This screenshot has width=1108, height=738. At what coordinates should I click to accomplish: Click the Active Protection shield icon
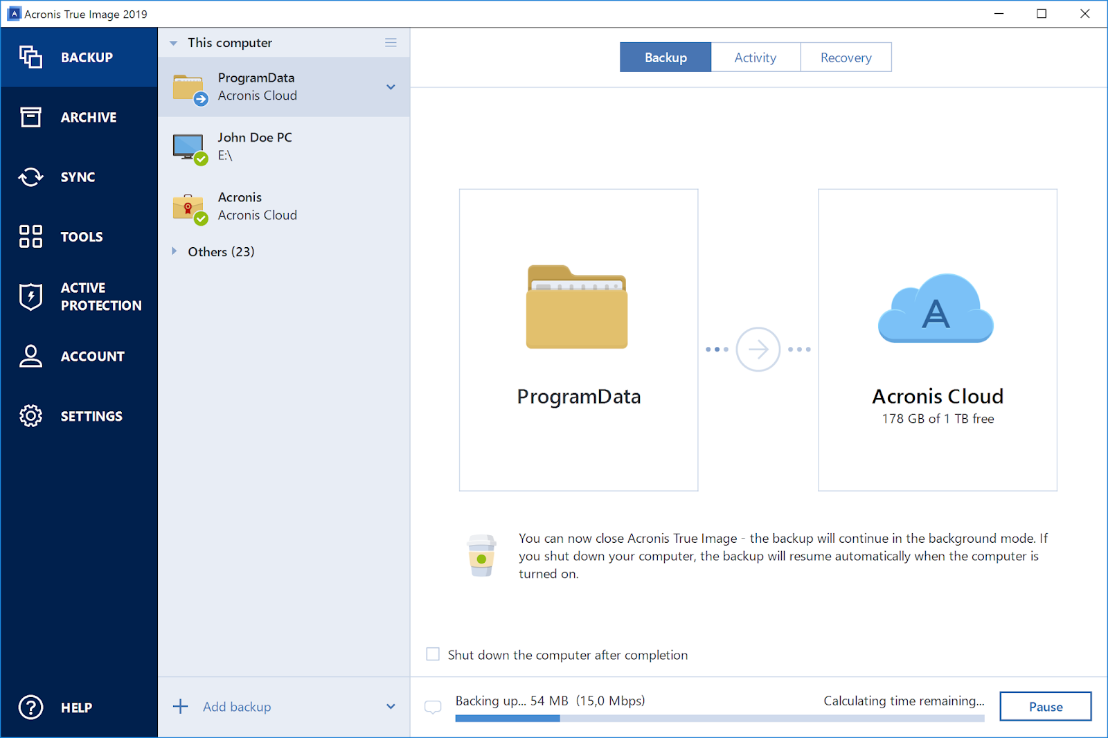click(30, 296)
